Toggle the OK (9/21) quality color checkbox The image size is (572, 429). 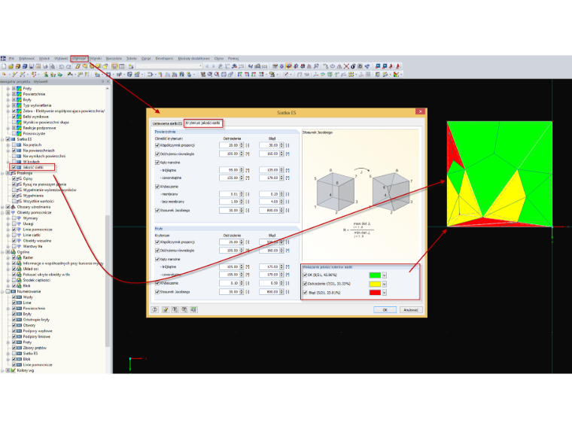click(305, 275)
